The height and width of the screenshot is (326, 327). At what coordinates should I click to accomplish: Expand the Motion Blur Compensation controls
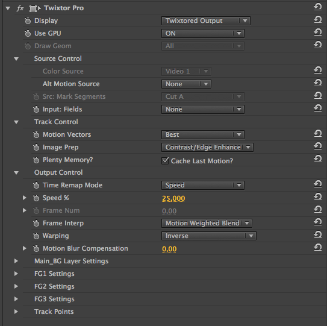click(25, 248)
